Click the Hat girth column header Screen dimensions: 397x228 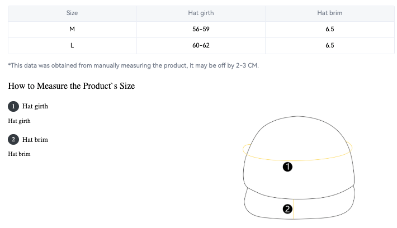click(201, 13)
